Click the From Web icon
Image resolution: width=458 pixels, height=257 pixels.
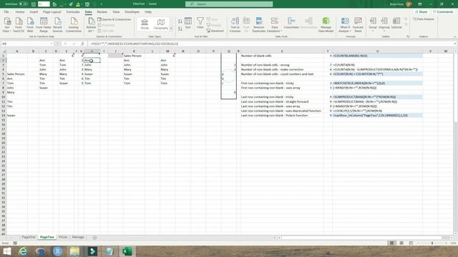coord(30,24)
